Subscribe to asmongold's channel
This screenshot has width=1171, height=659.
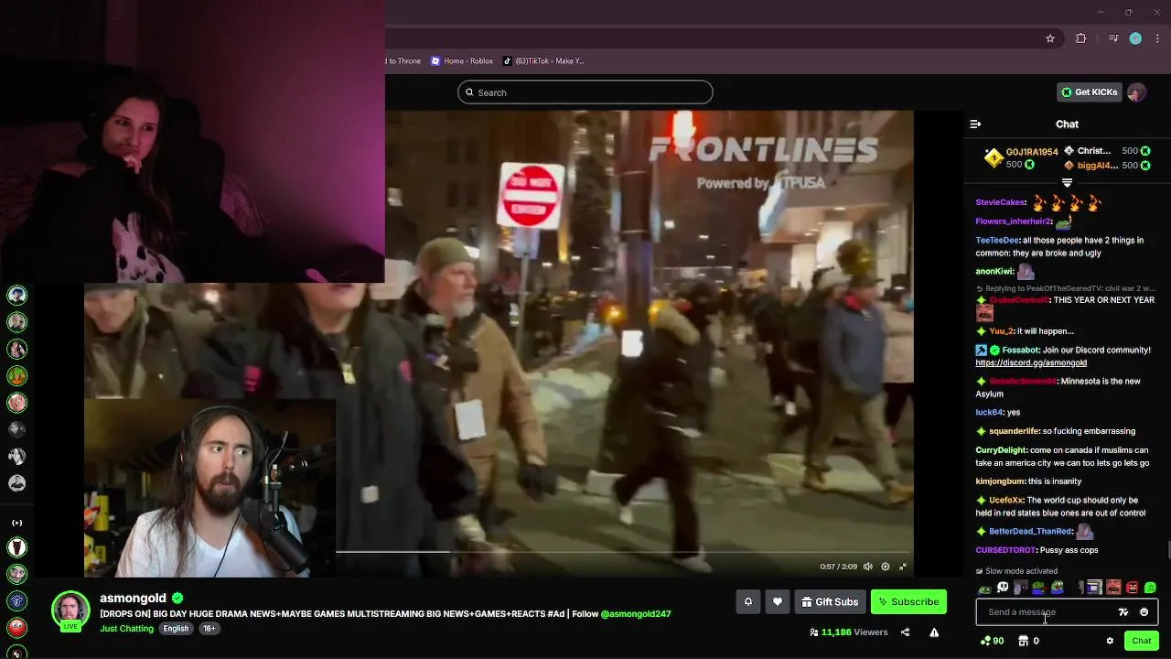coord(908,601)
